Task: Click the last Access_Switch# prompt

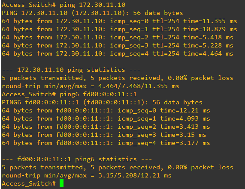Action: [x=29, y=183]
